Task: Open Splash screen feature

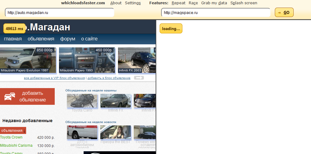Action: [244, 3]
